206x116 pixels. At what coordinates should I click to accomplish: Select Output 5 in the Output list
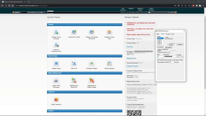(160, 44)
